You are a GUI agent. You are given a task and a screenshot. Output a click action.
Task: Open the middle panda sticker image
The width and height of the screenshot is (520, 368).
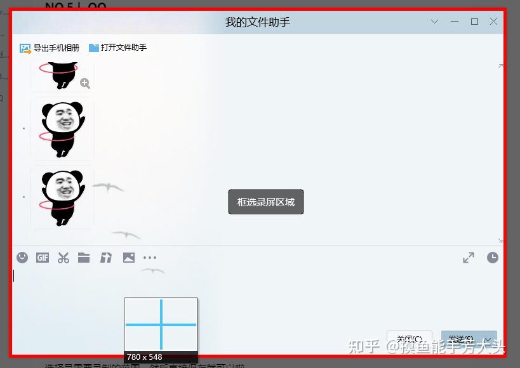tap(63, 129)
